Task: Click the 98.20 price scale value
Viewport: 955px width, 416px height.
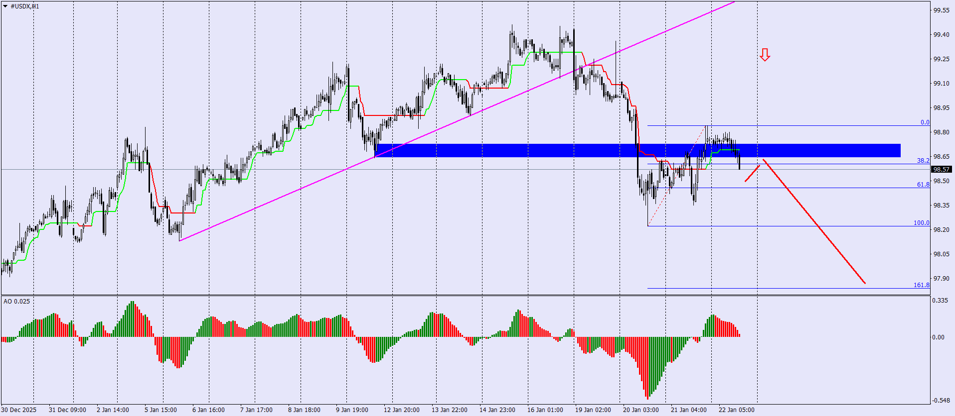Action: pos(941,230)
